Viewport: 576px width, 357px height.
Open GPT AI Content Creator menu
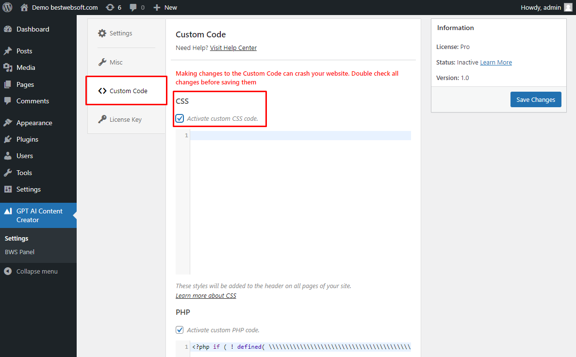38,215
